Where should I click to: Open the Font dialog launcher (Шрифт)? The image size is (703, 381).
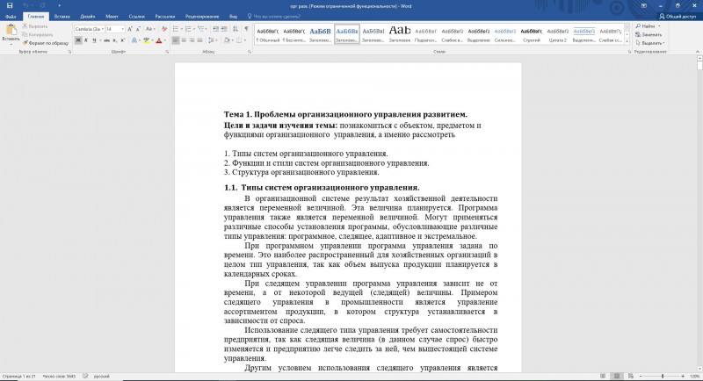pyautogui.click(x=167, y=52)
